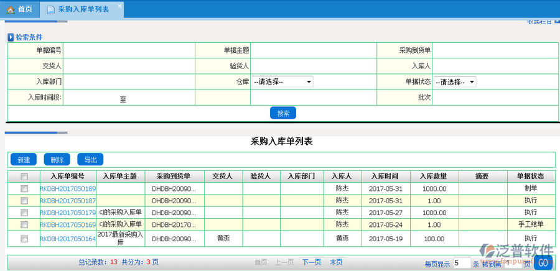Check the box for row RKDBH2017050164
Image resolution: width=560 pixels, height=271 pixels.
click(24, 239)
